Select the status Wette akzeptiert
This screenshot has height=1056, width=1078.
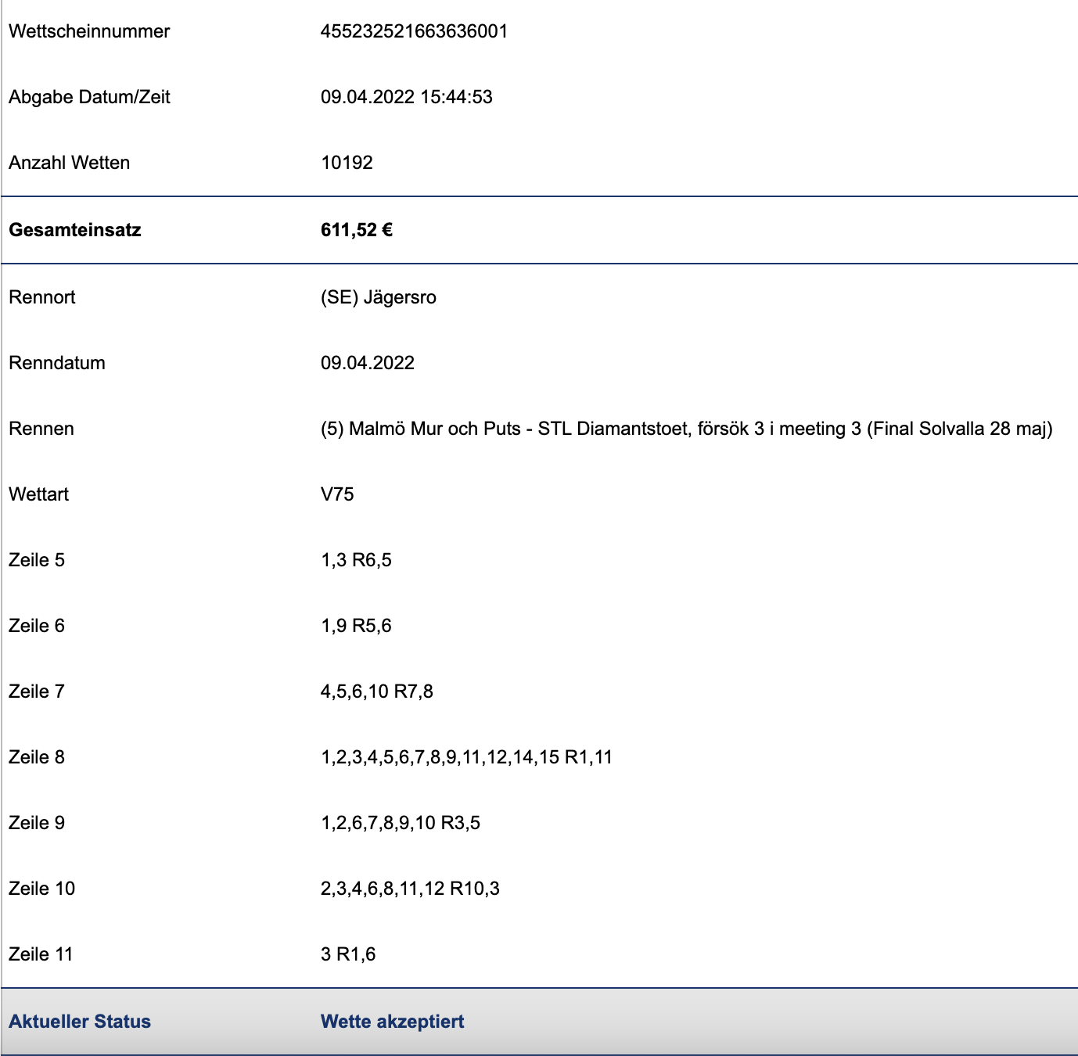[x=393, y=1022]
